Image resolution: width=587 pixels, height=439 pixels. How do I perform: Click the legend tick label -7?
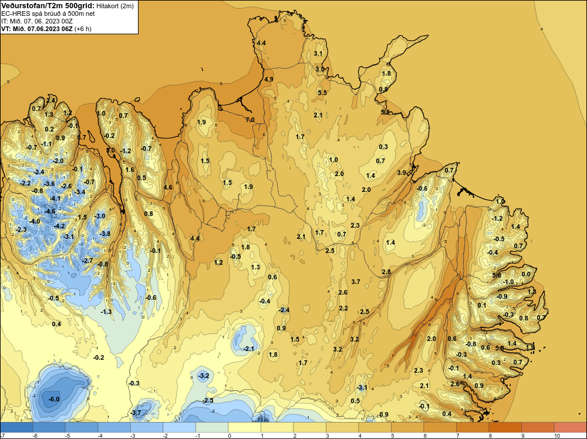pyautogui.click(x=2, y=435)
